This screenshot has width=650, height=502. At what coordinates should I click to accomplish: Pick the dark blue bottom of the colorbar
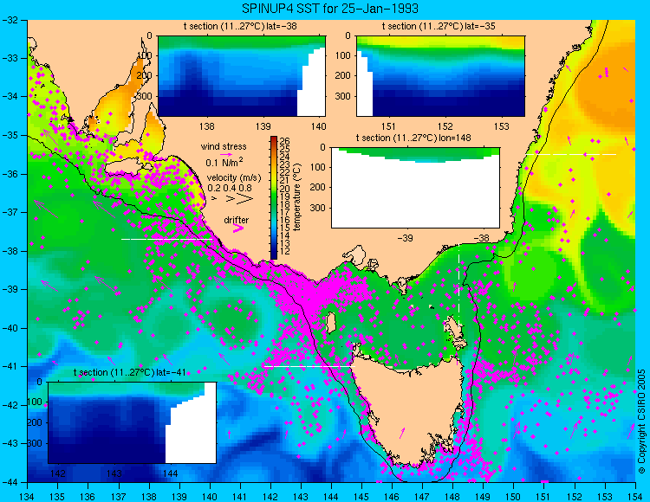point(274,254)
